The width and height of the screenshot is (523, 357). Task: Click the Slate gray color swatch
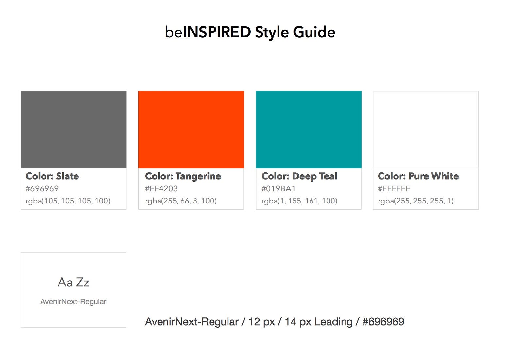pyautogui.click(x=73, y=129)
